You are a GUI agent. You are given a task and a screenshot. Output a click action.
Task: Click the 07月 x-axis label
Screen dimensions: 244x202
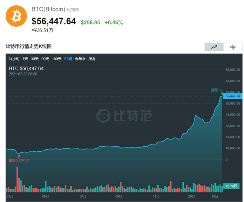(83, 196)
